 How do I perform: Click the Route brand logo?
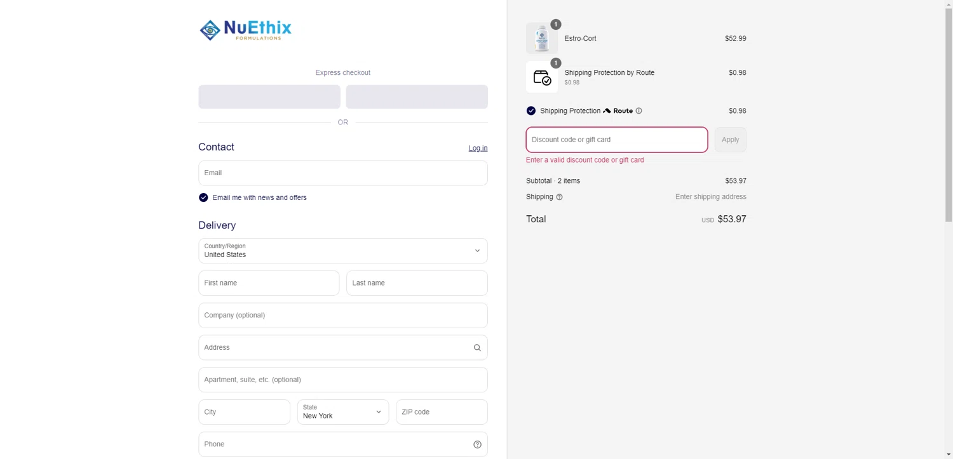(618, 110)
